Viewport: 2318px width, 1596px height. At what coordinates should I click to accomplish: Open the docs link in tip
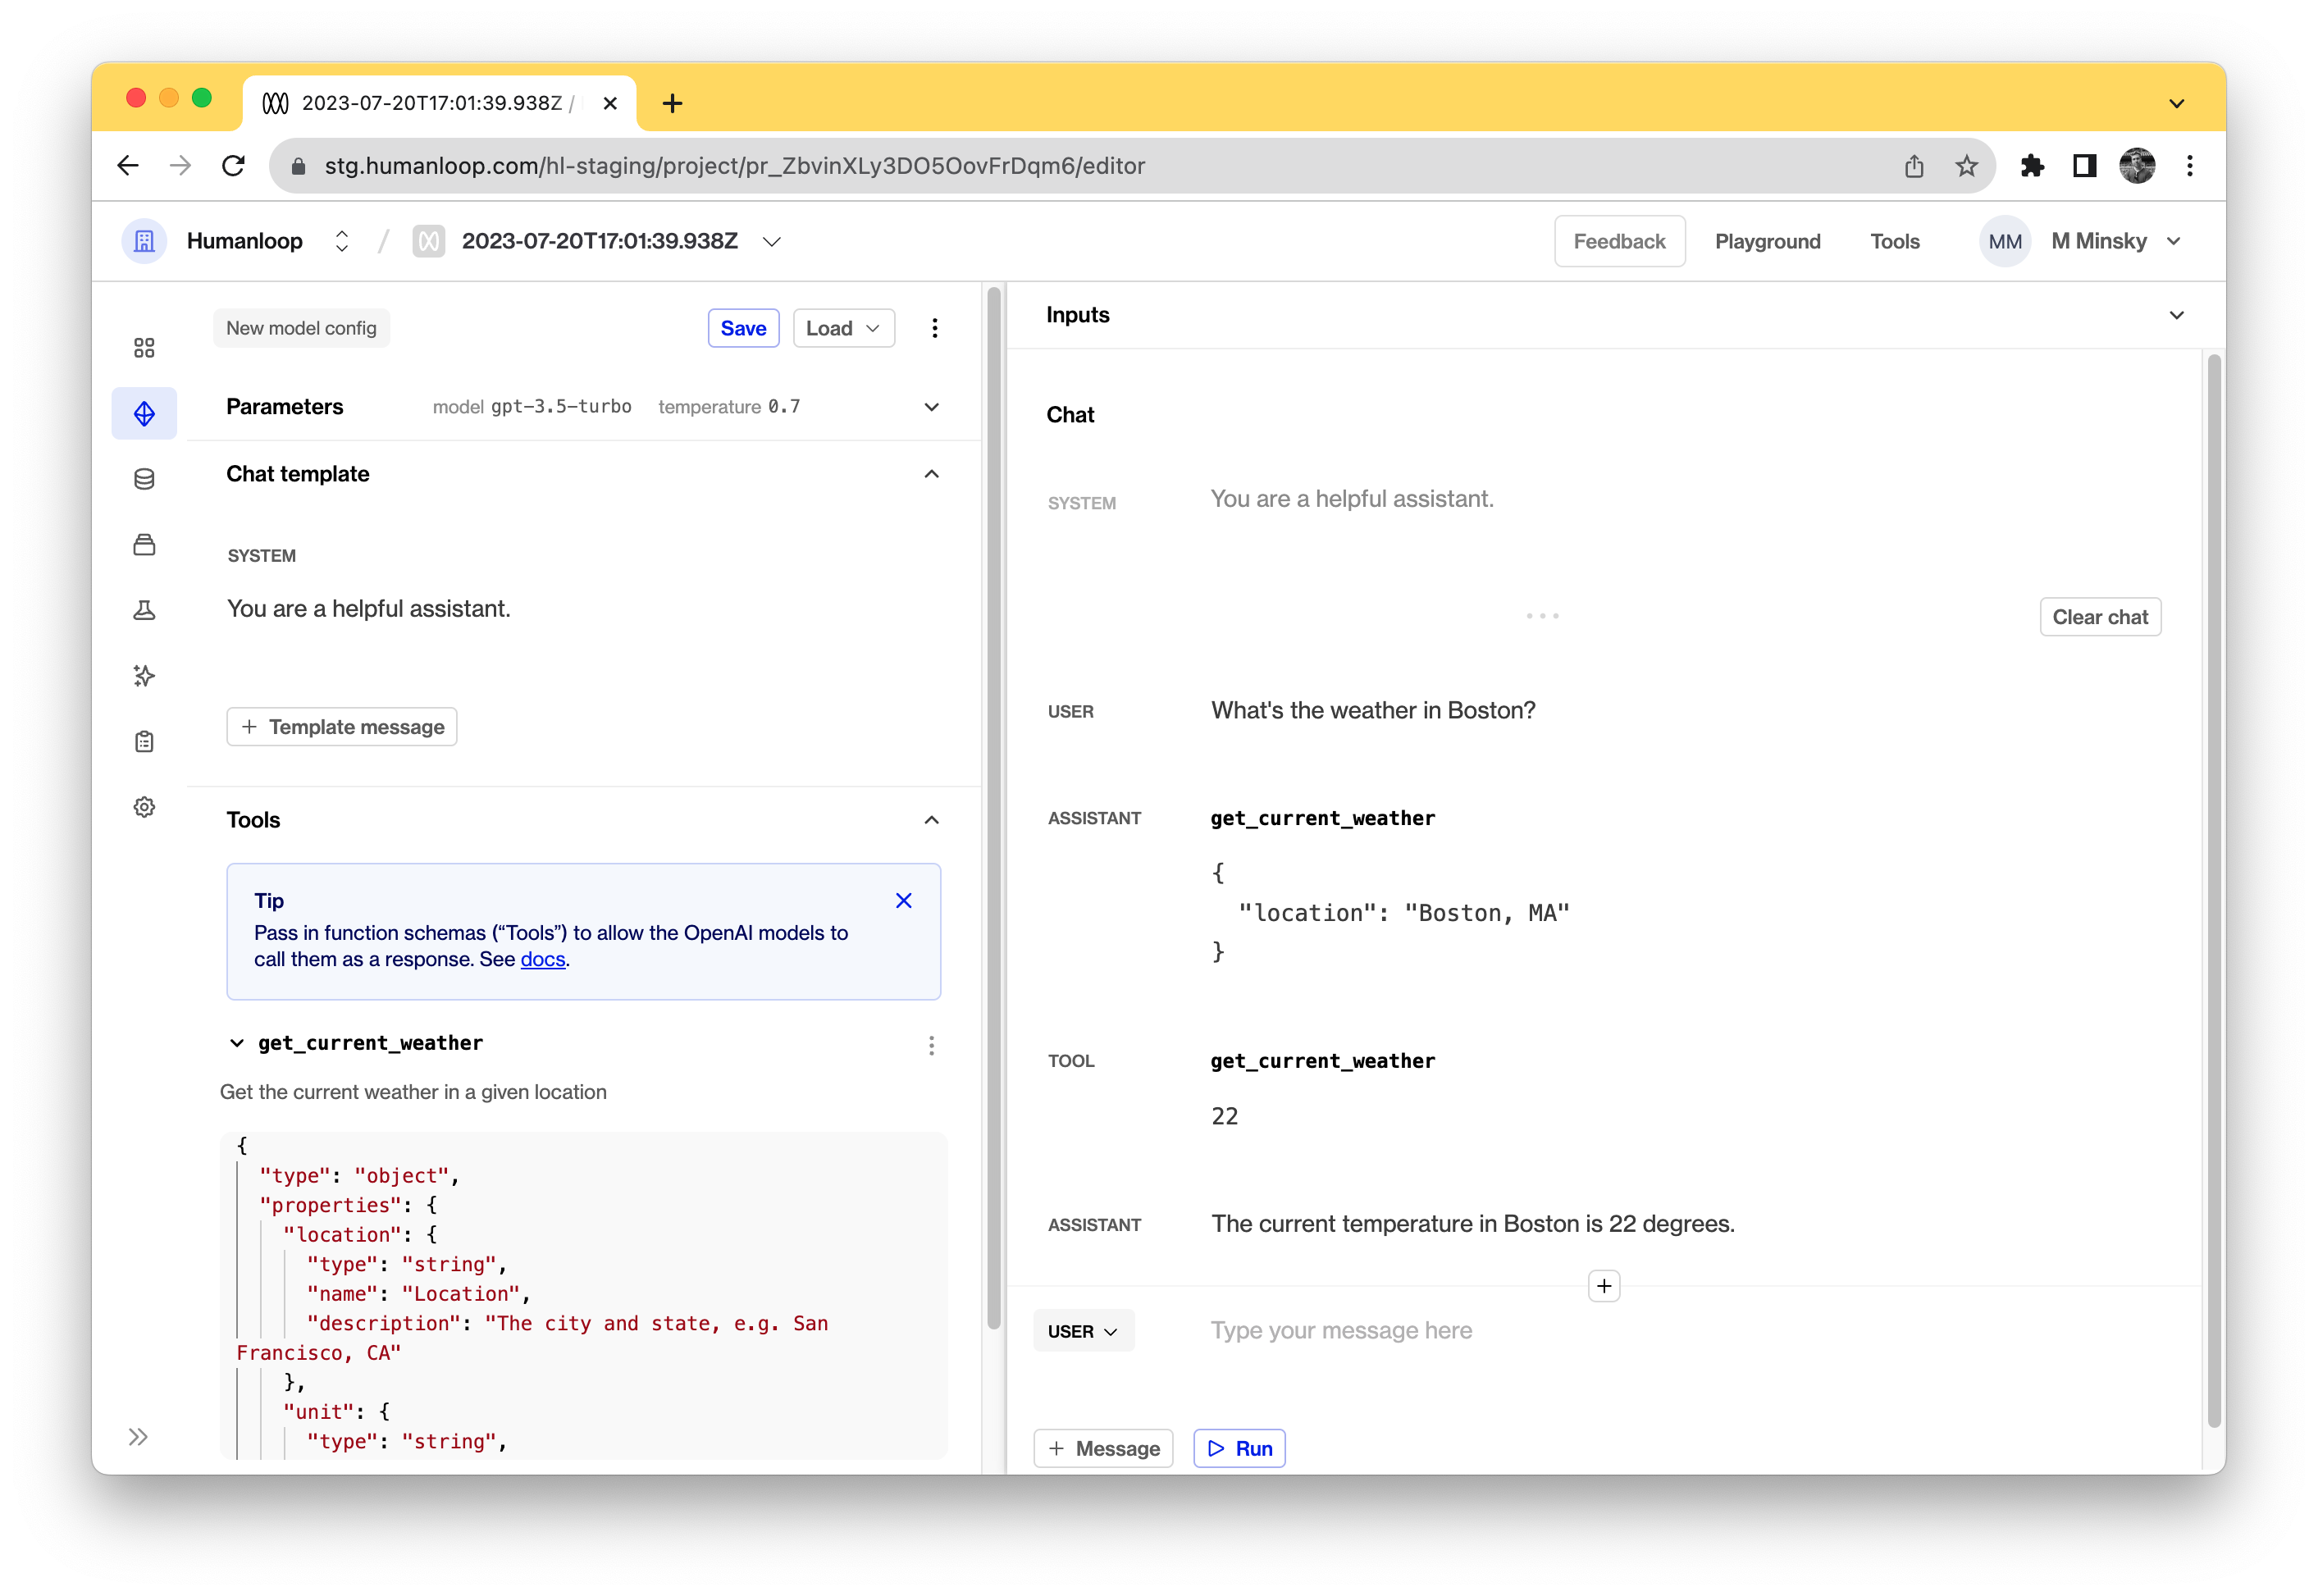point(543,959)
